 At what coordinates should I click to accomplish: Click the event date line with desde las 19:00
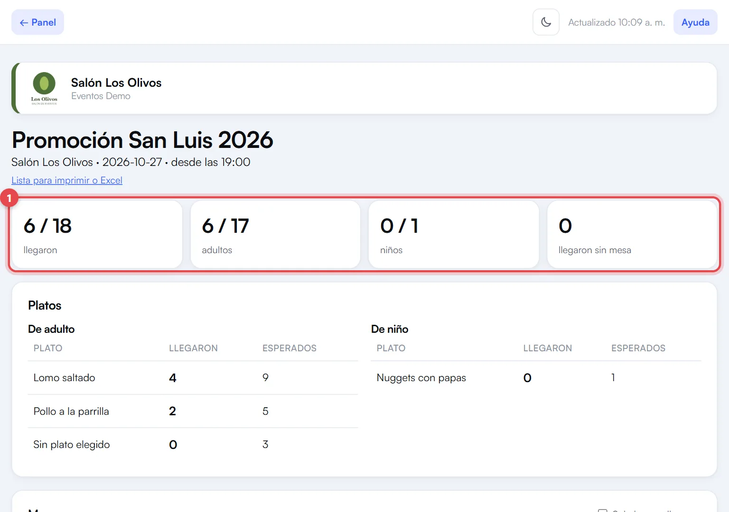pos(131,162)
